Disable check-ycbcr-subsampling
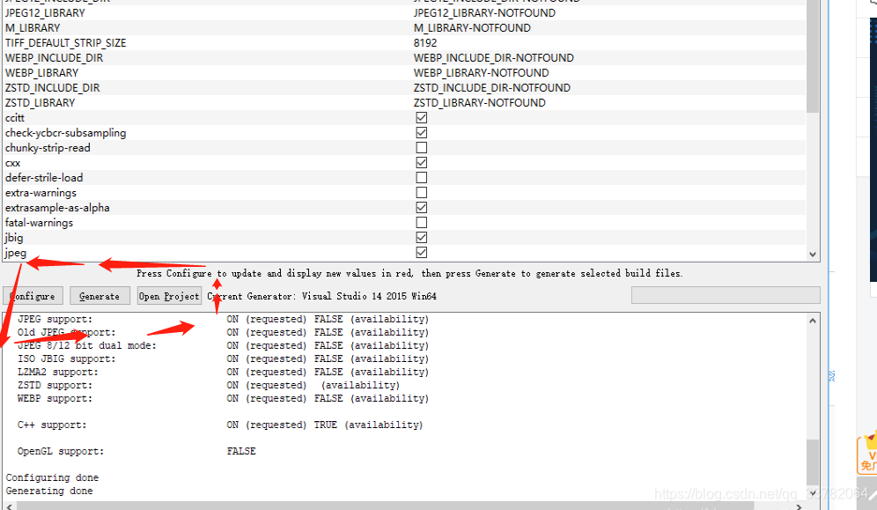This screenshot has height=510, width=877. point(421,132)
